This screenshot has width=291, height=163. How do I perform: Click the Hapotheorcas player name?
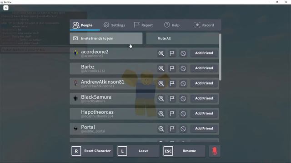(x=97, y=112)
